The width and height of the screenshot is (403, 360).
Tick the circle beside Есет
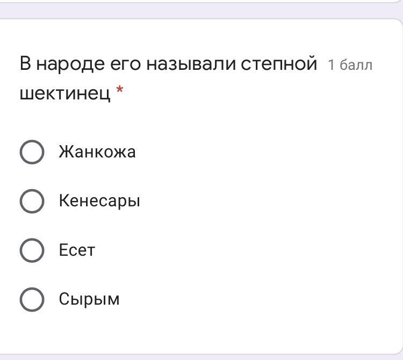click(32, 250)
